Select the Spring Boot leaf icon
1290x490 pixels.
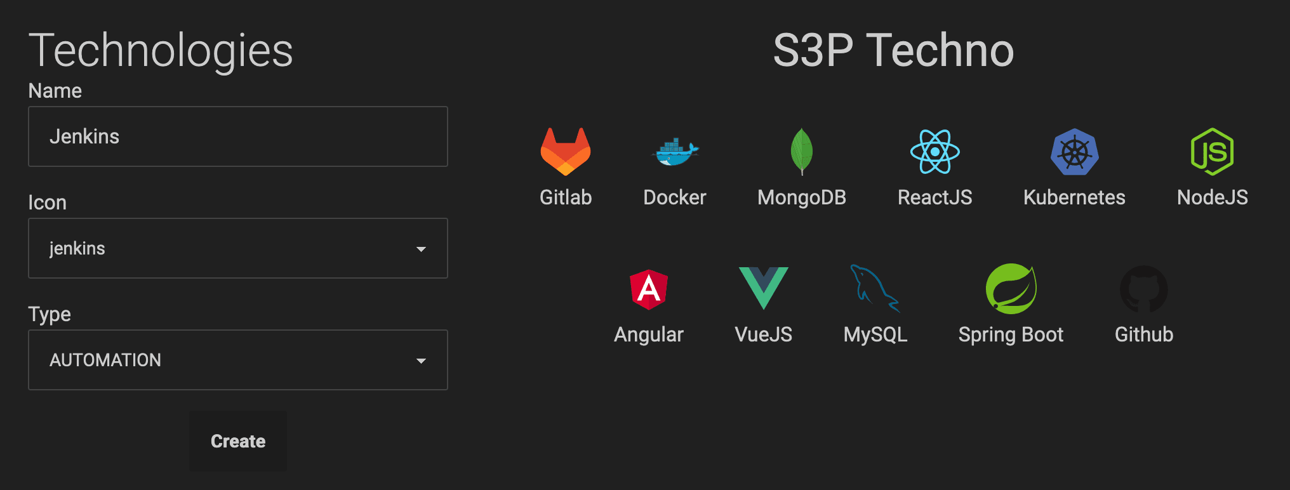1011,289
